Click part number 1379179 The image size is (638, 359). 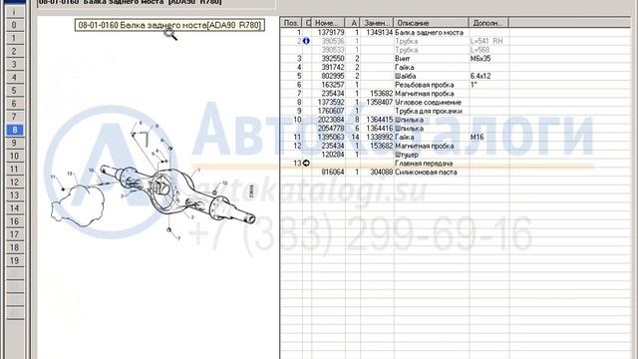tap(331, 32)
